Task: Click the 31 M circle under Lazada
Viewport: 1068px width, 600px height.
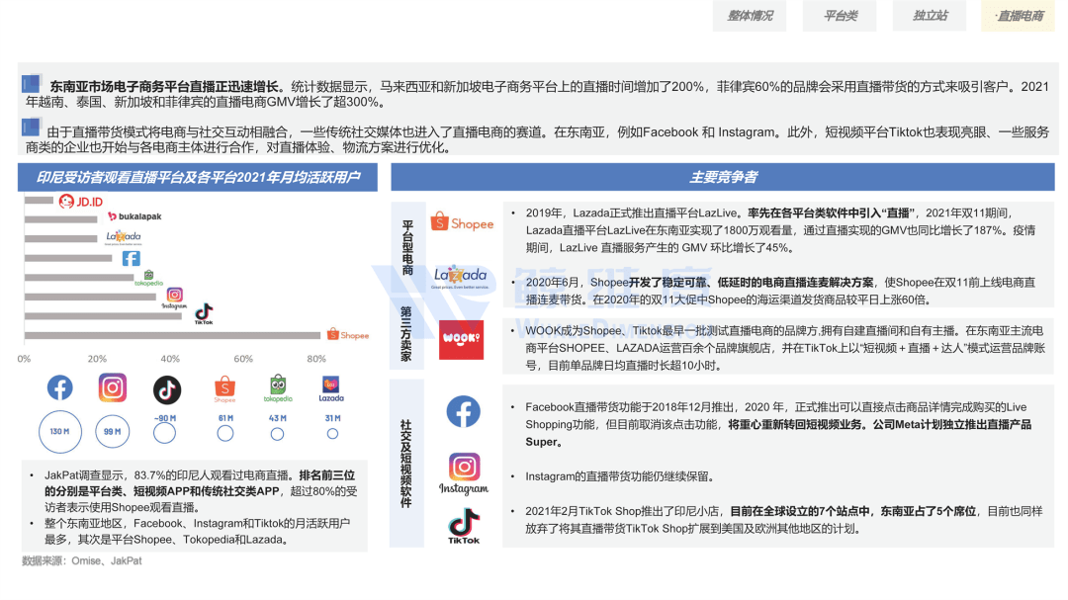Action: pos(331,432)
